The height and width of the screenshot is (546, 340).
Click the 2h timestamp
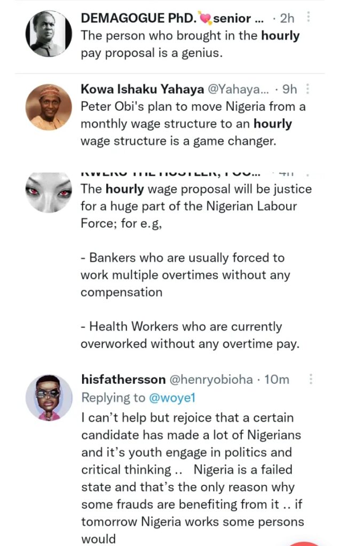click(287, 18)
